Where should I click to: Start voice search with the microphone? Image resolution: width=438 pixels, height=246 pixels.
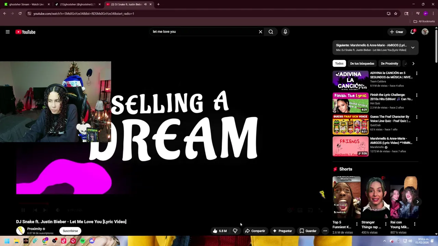pos(285,32)
